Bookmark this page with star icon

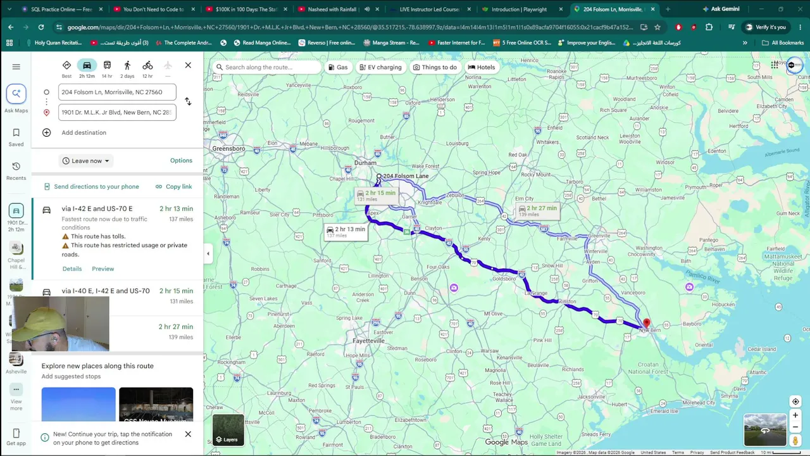click(x=657, y=27)
